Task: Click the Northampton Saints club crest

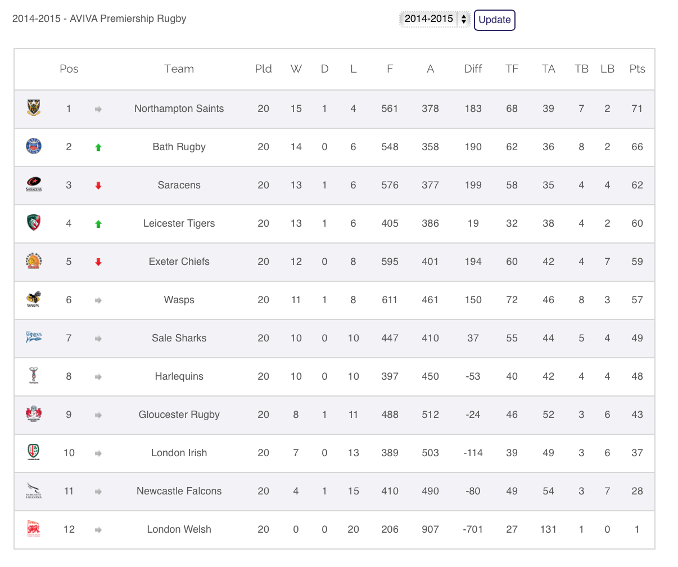Action: coord(34,108)
